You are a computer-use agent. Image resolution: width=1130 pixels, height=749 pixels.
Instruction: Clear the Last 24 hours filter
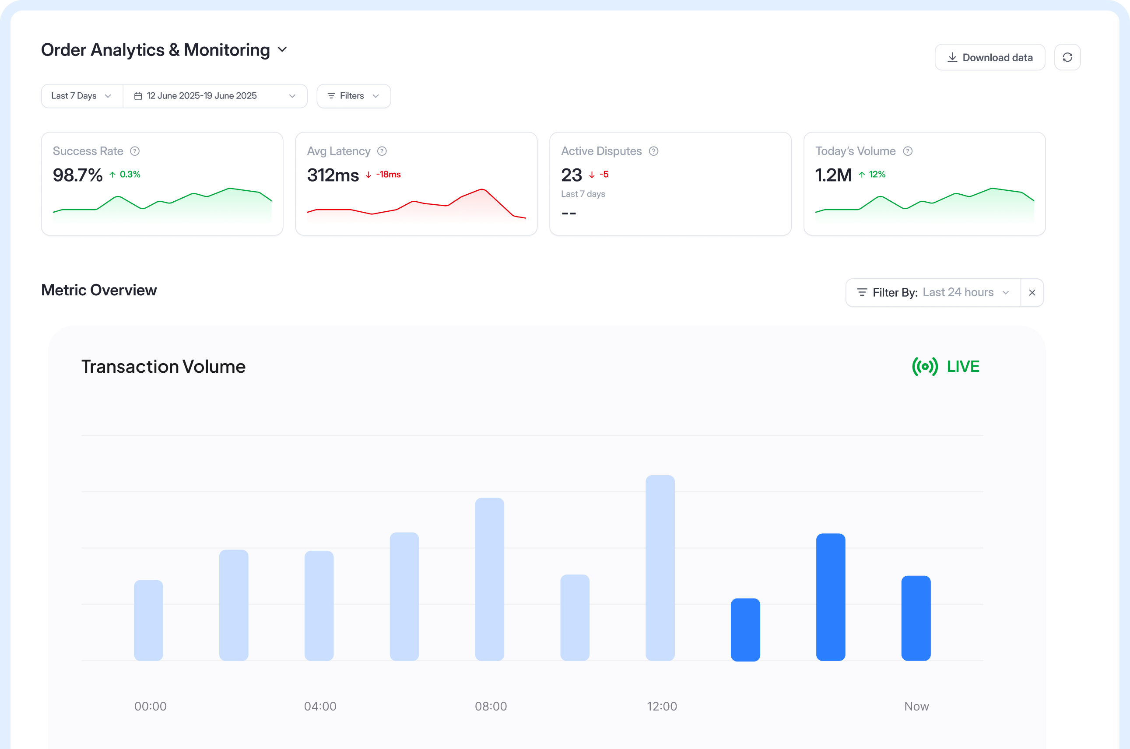[x=1032, y=292]
